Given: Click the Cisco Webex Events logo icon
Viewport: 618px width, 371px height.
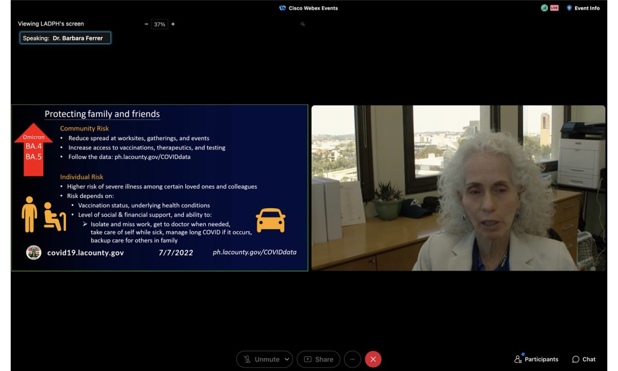Looking at the screenshot, I should [282, 8].
